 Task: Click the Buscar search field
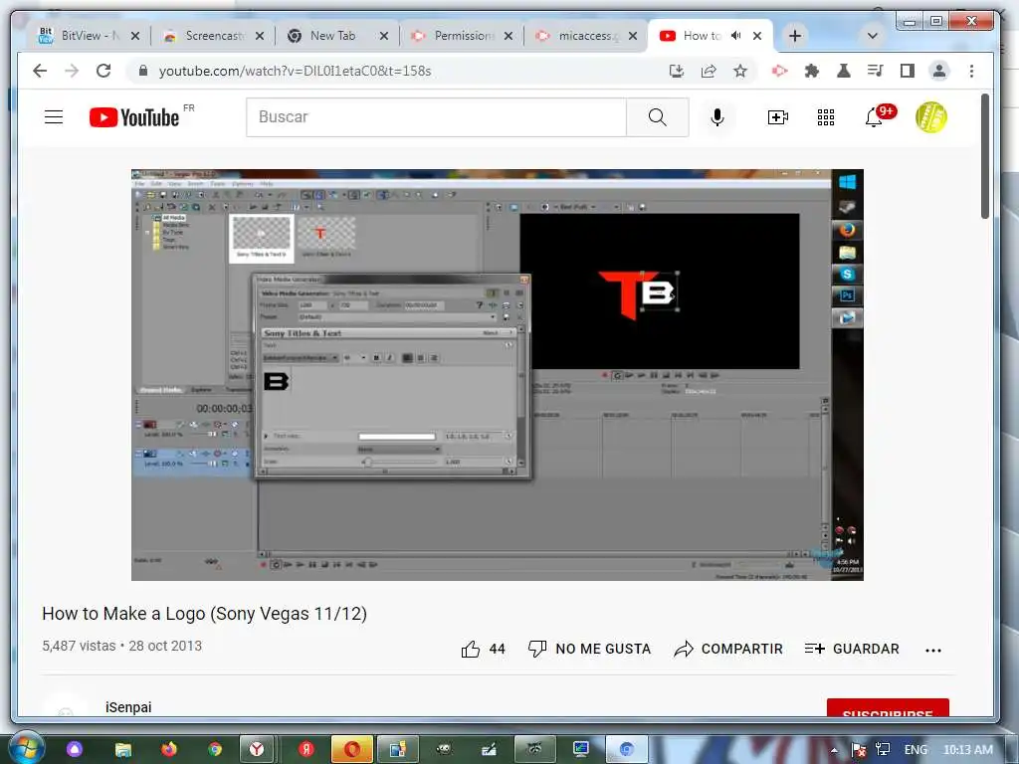[436, 117]
